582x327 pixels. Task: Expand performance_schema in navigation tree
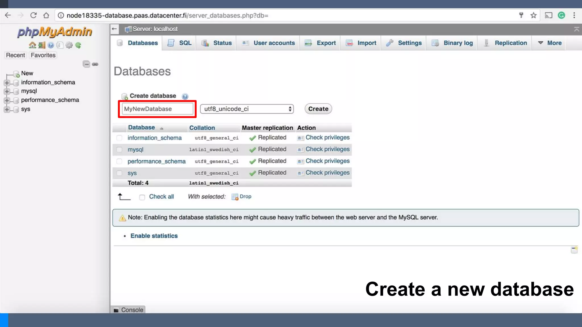click(7, 100)
